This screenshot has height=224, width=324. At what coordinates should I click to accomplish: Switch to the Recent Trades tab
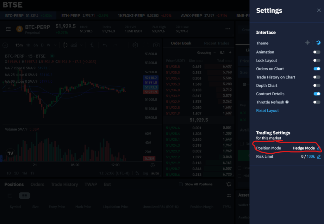217,43
